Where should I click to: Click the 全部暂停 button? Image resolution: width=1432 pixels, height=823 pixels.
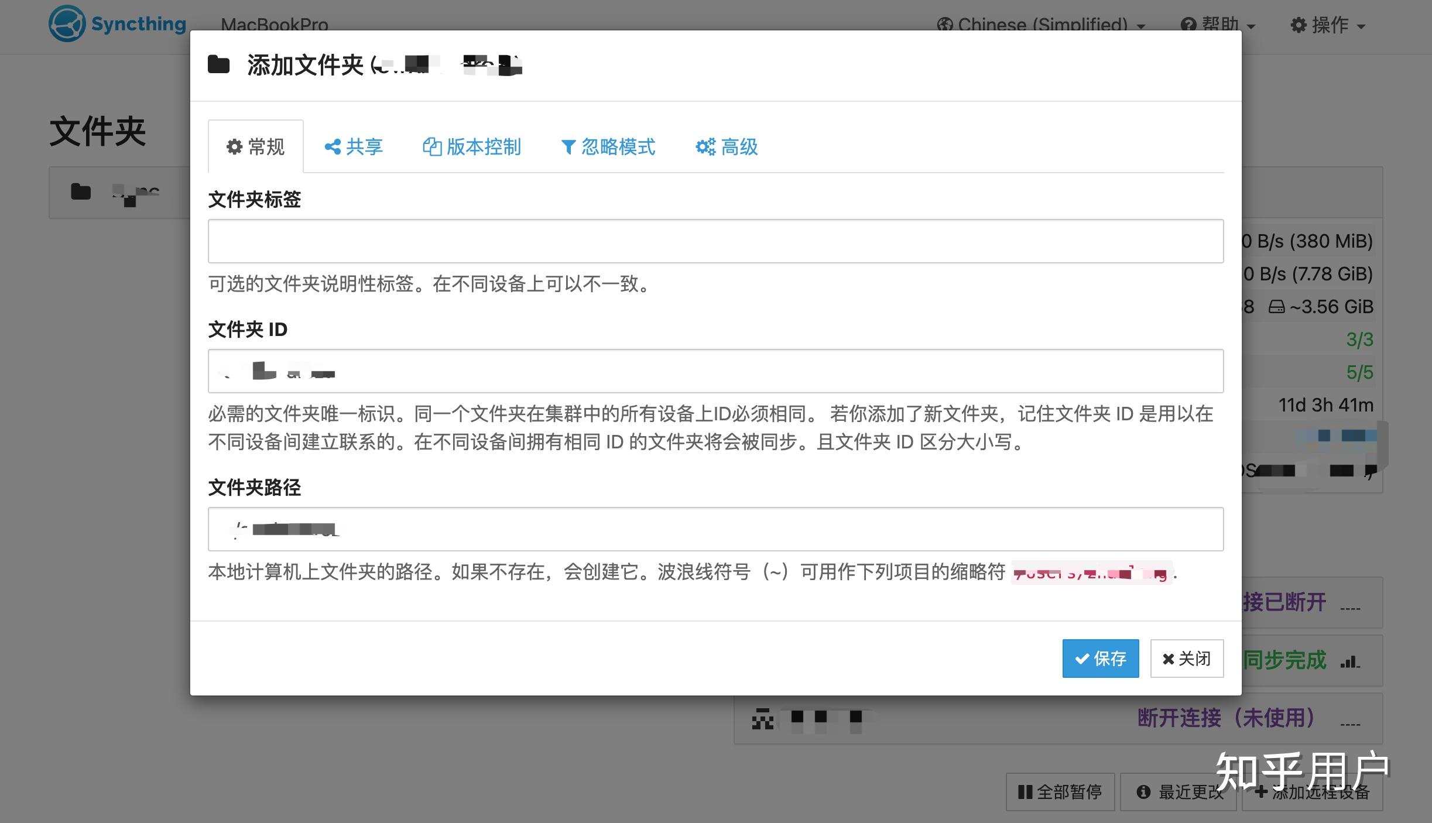coord(1060,792)
